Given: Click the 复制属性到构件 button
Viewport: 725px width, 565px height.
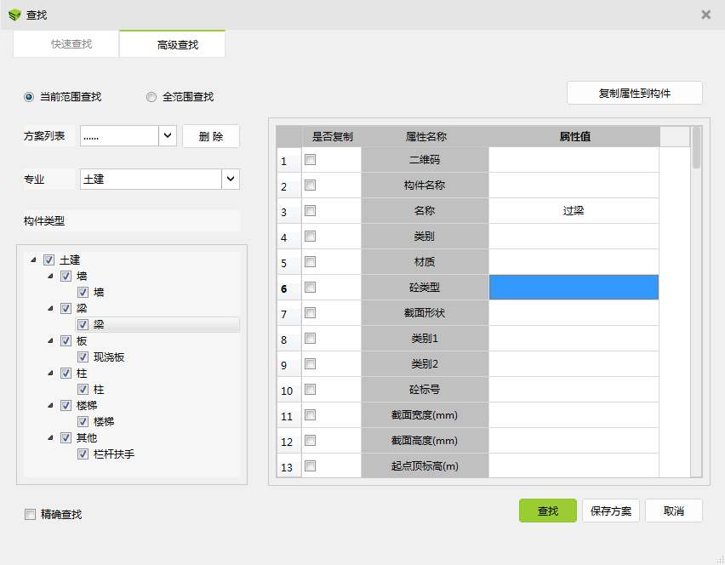Looking at the screenshot, I should [635, 93].
